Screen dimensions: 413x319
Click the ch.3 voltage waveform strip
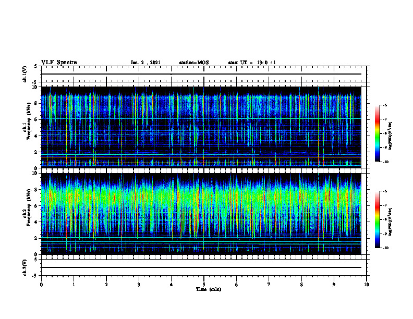point(204,267)
